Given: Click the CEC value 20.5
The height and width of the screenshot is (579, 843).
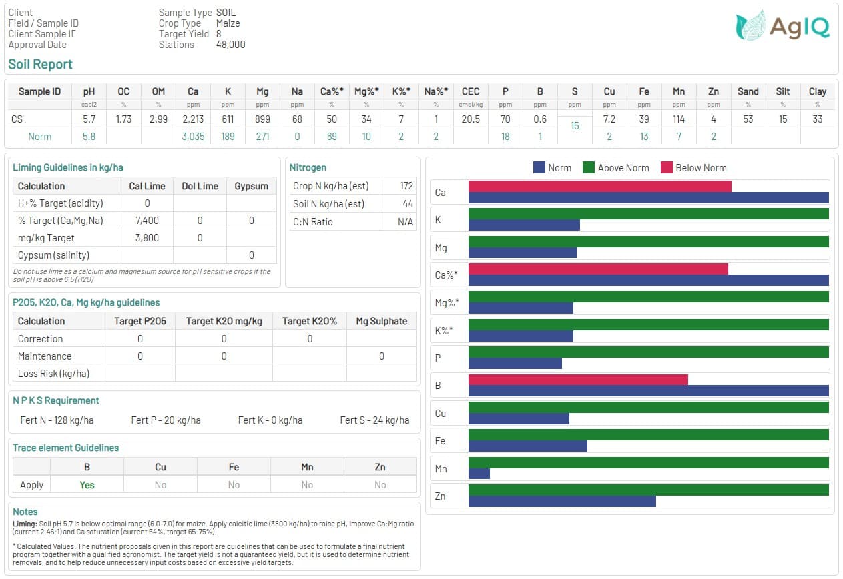Looking at the screenshot, I should (x=471, y=119).
